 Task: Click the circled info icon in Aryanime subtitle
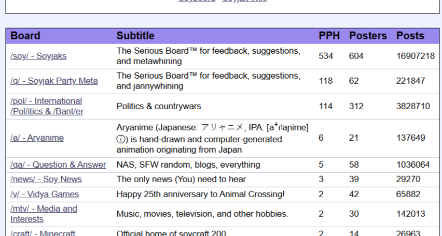point(121,139)
